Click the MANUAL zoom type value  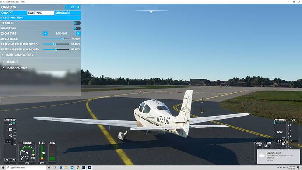62,34
